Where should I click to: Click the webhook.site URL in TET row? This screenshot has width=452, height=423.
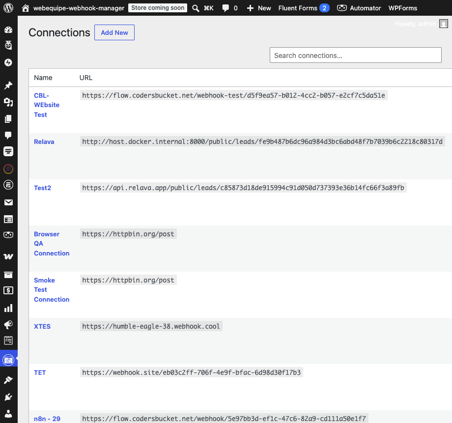pos(192,372)
